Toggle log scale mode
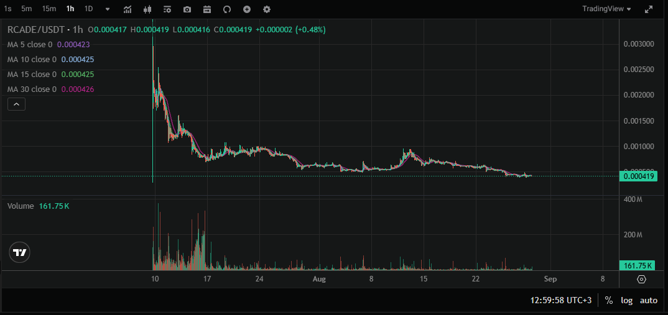 click(x=627, y=300)
